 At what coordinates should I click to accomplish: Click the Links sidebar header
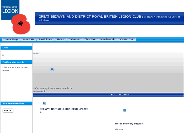[16, 48]
